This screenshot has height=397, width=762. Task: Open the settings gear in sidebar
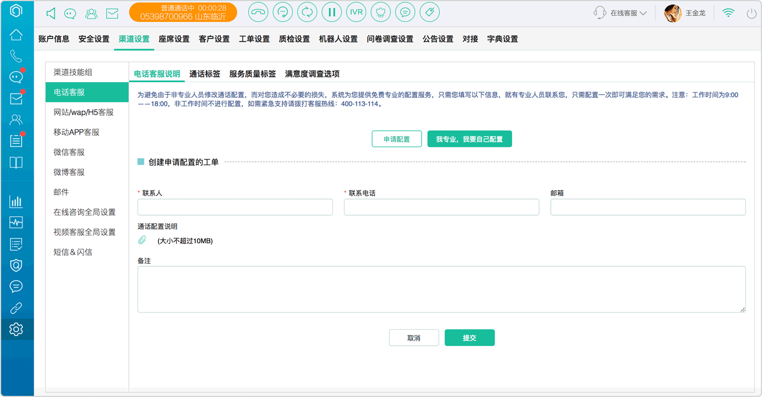coord(16,329)
